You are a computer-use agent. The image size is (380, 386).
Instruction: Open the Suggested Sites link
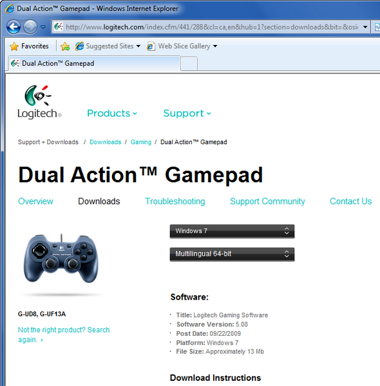point(109,46)
